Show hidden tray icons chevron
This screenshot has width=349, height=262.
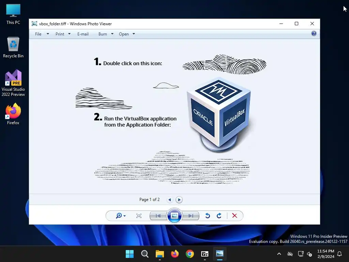coord(279,254)
